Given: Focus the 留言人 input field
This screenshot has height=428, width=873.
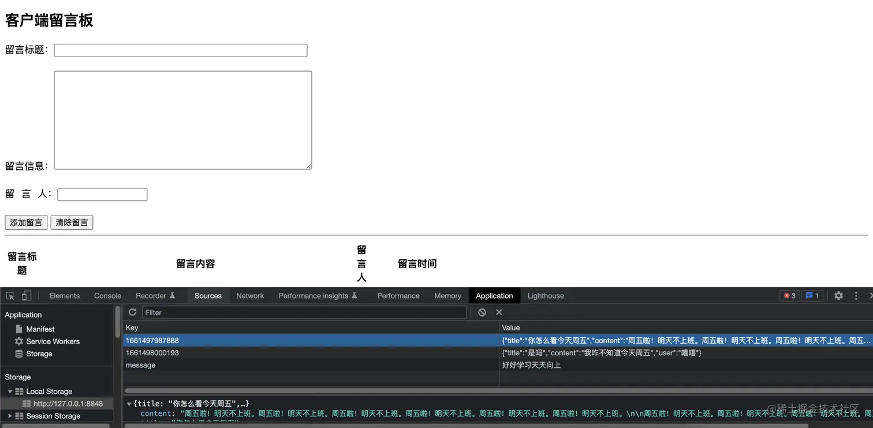Looking at the screenshot, I should point(102,195).
